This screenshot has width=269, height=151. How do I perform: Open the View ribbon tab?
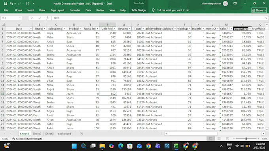click(x=112, y=10)
